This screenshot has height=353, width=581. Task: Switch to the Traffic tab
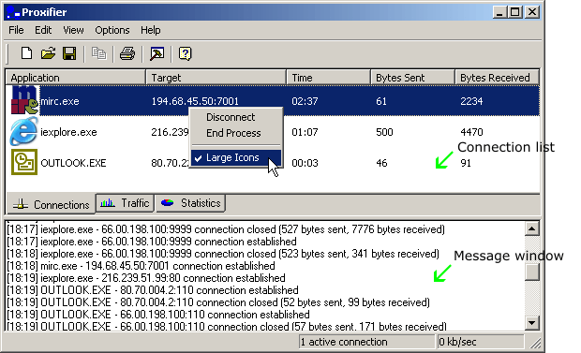(125, 203)
